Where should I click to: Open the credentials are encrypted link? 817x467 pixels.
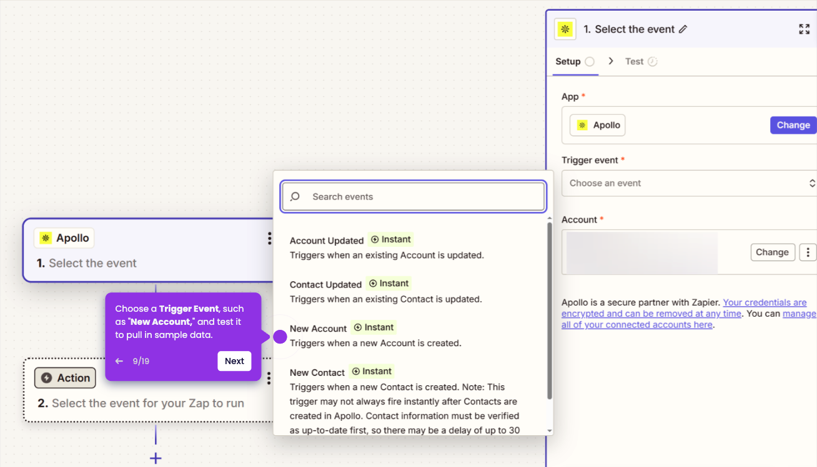click(685, 308)
